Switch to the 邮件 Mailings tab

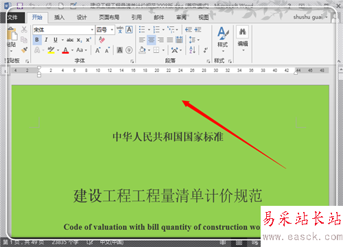159,17
